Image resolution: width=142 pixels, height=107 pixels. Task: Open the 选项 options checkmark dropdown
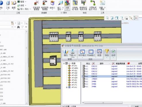coord(113,54)
